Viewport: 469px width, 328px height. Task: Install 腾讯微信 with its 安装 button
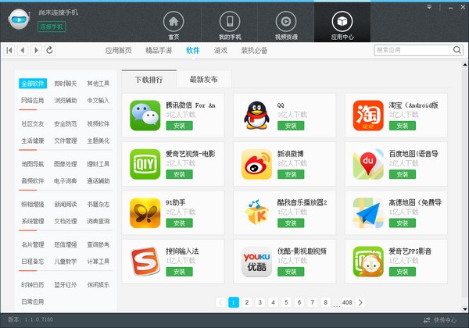179,126
